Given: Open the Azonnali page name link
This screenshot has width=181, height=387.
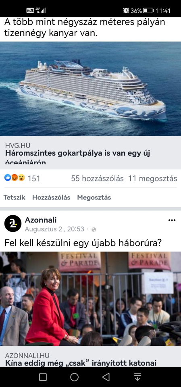Looking at the screenshot, I should click(41, 220).
